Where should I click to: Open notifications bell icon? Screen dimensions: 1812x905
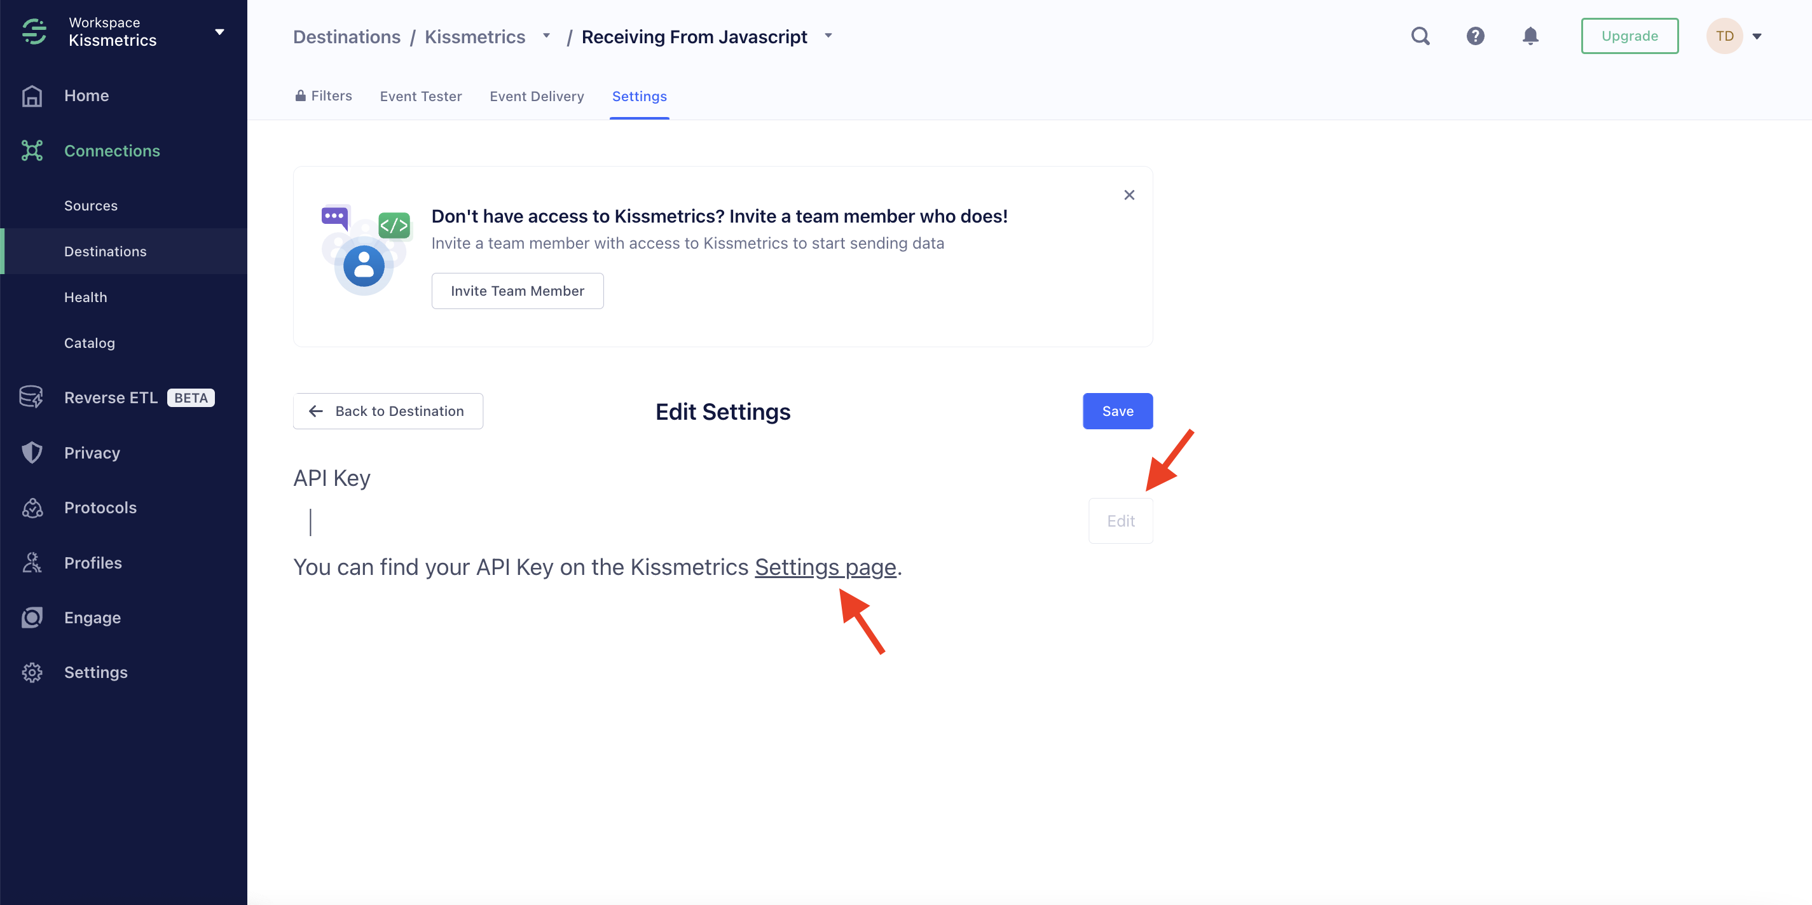coord(1530,36)
